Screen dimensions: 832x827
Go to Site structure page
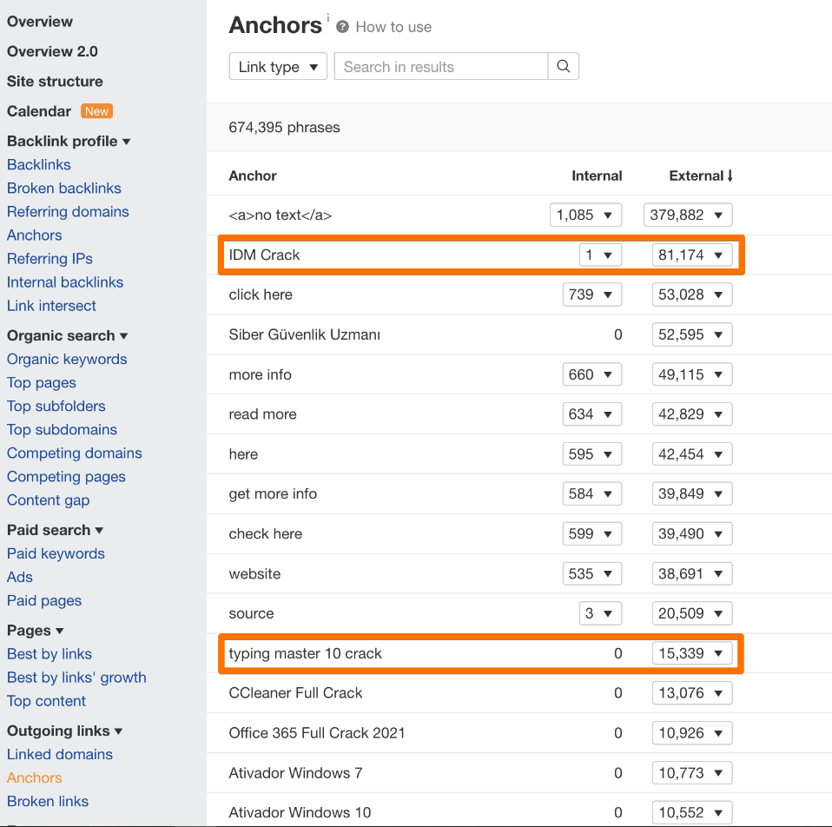click(55, 82)
